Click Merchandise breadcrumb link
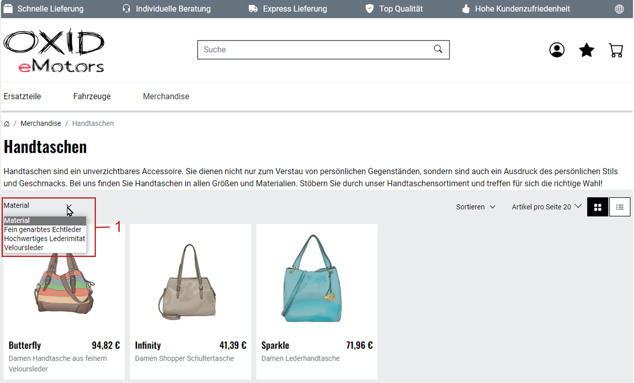 coord(41,124)
